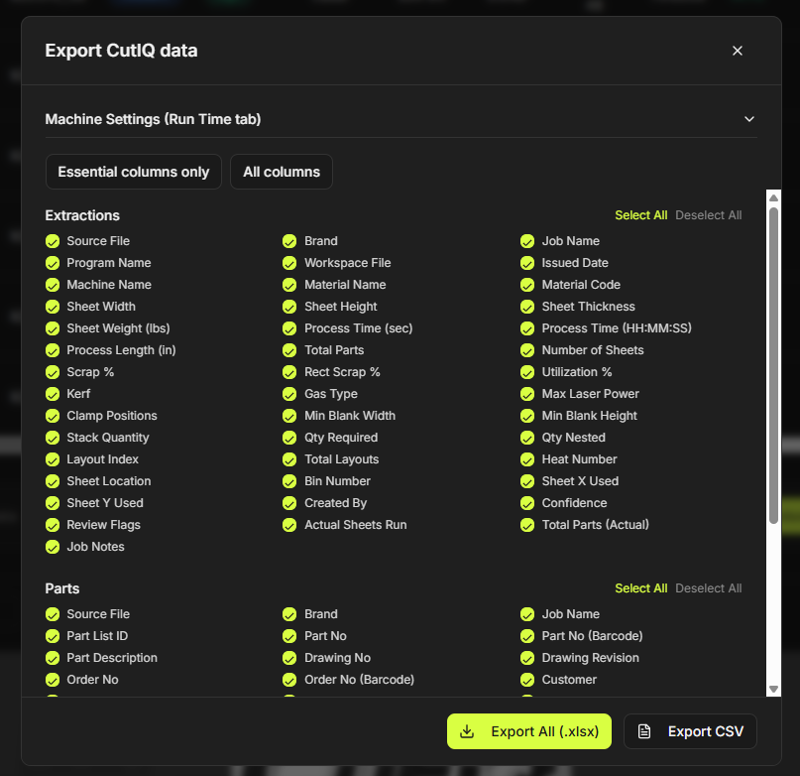
Task: Click Select All for Parts
Action: point(640,588)
